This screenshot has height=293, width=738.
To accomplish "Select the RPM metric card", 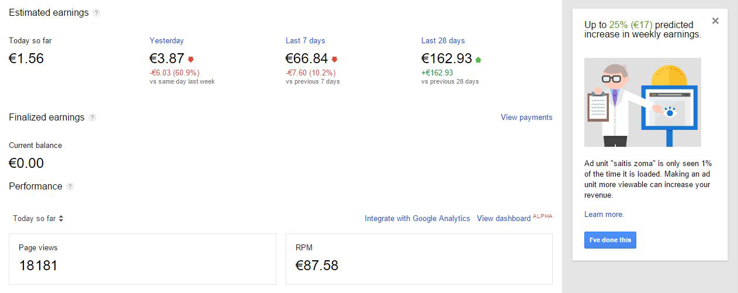I will tap(418, 258).
